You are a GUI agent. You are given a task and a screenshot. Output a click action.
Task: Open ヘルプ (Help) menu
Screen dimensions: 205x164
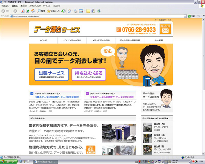(56, 6)
